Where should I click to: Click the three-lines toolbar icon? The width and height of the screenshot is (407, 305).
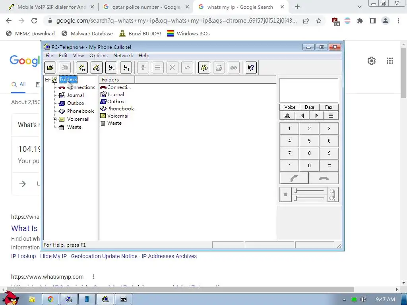tap(157, 68)
